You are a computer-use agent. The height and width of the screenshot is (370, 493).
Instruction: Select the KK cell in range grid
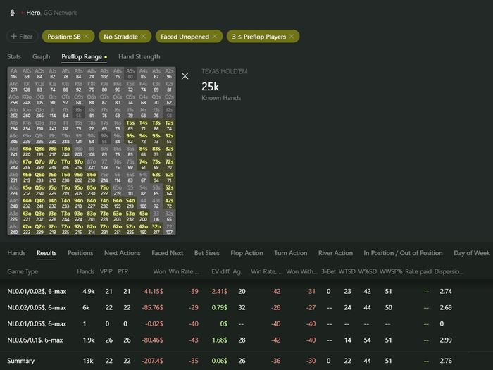27,87
